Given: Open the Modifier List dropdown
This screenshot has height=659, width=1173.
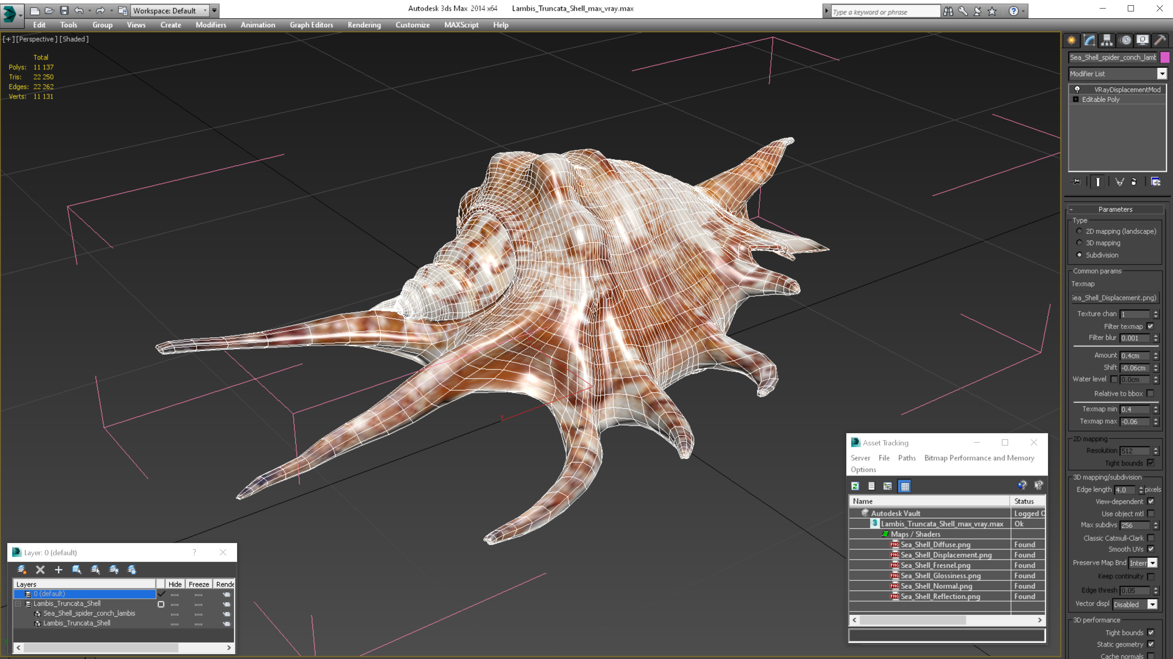Looking at the screenshot, I should point(1117,74).
